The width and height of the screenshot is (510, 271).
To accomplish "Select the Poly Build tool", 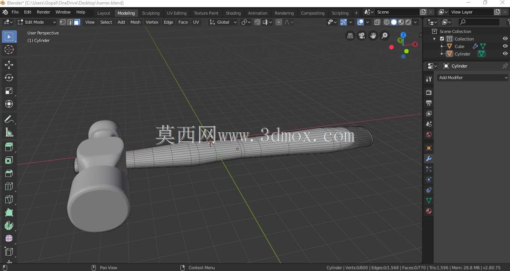I will point(9,213).
